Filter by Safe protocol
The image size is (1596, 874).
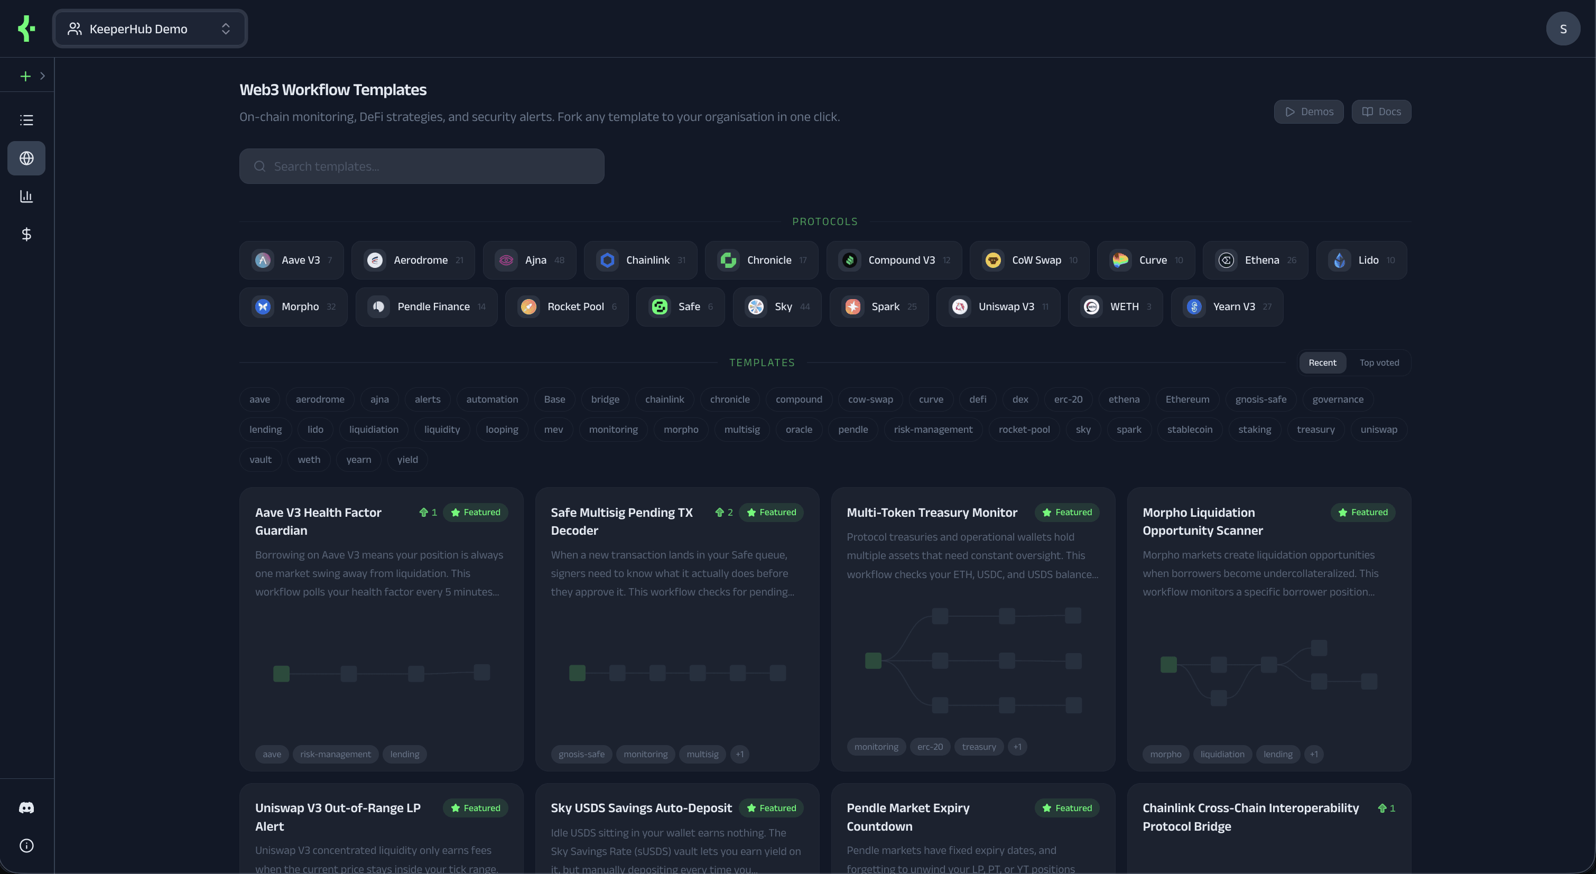point(680,306)
